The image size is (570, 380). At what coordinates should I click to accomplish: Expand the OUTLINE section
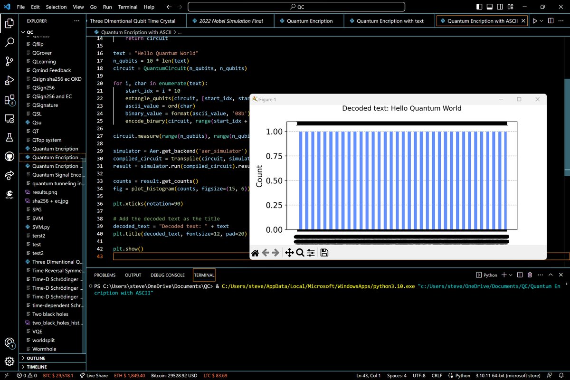coord(36,358)
